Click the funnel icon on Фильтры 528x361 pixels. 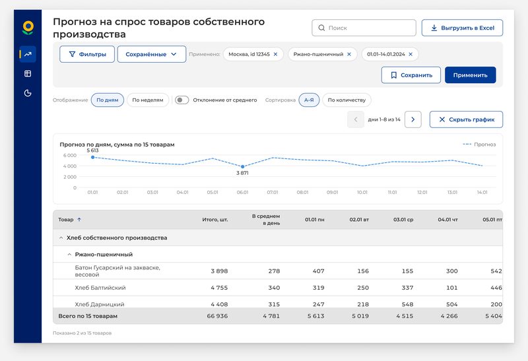72,54
